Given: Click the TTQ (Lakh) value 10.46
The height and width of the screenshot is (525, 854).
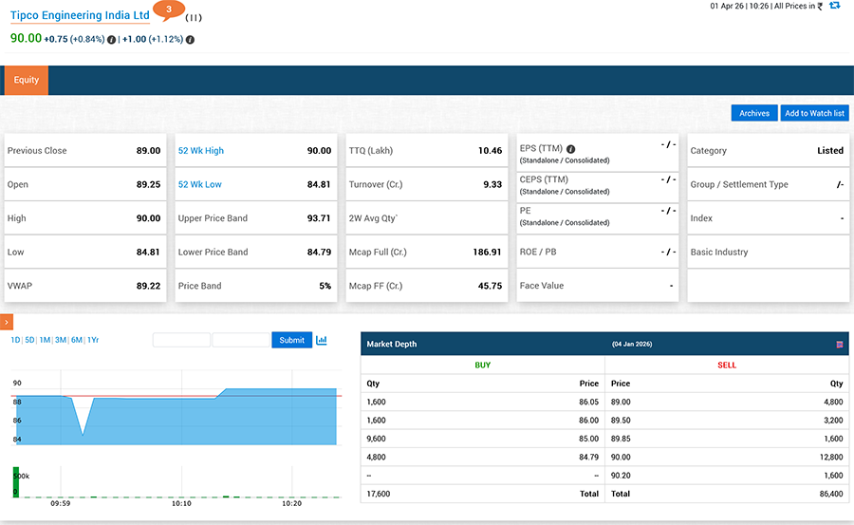Looking at the screenshot, I should point(491,151).
